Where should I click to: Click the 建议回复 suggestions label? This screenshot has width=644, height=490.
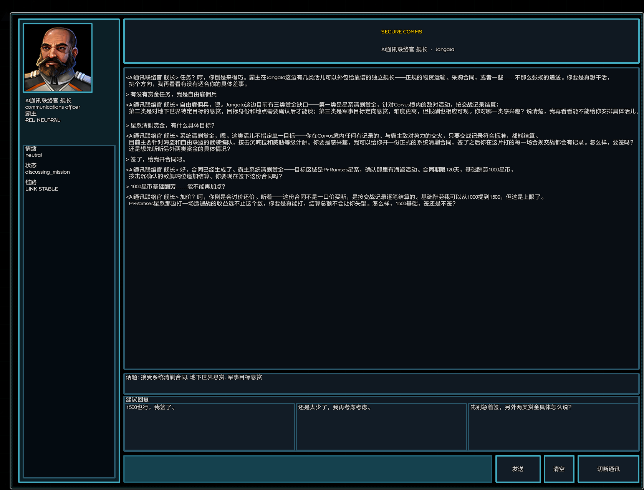coord(137,399)
